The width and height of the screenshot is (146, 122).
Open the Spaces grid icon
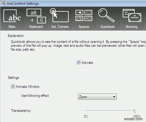[84, 15]
